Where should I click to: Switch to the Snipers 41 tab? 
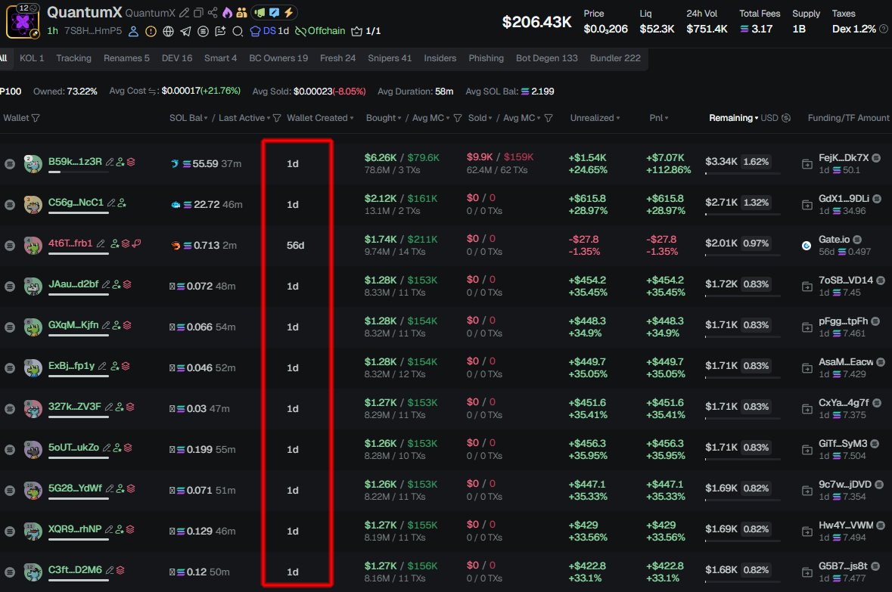click(390, 58)
